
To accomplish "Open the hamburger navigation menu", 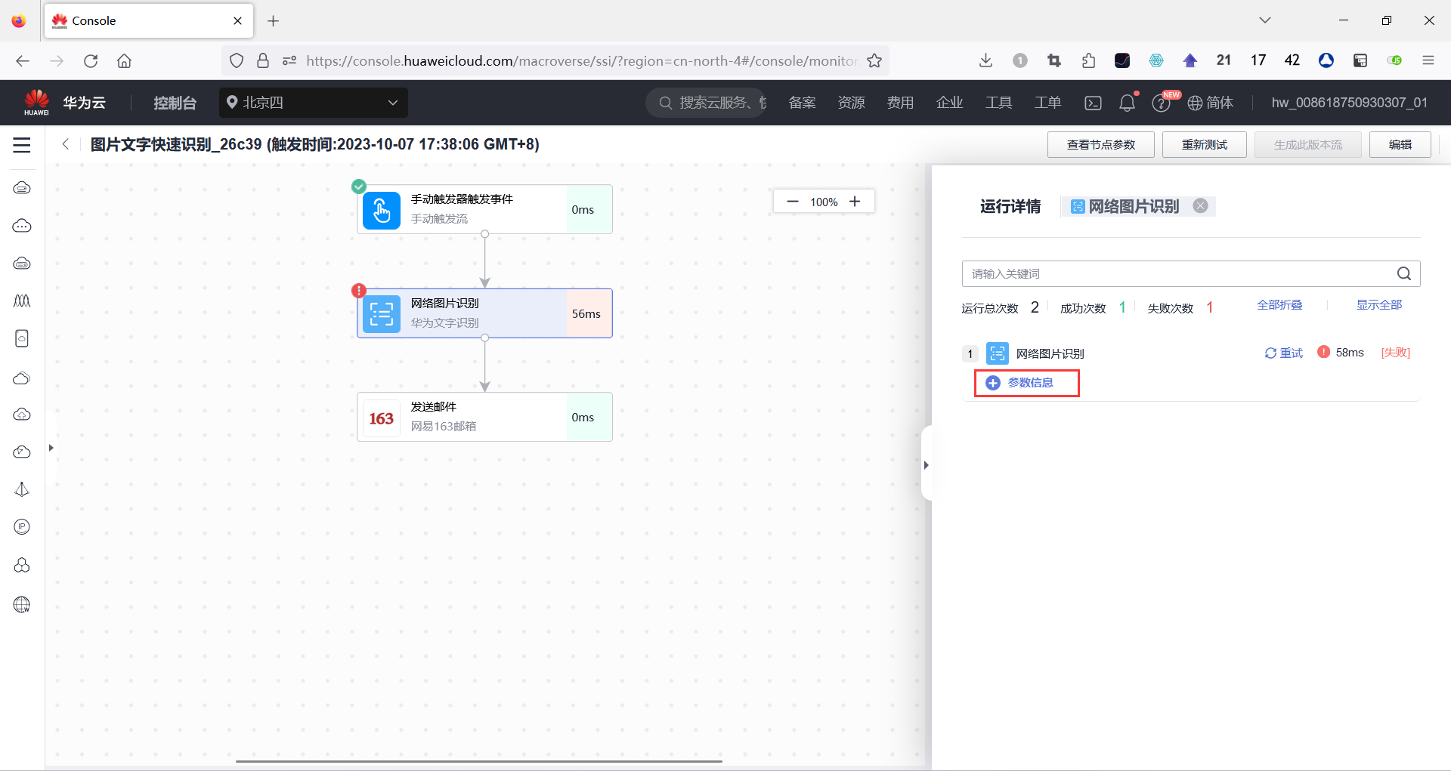I will [x=22, y=145].
